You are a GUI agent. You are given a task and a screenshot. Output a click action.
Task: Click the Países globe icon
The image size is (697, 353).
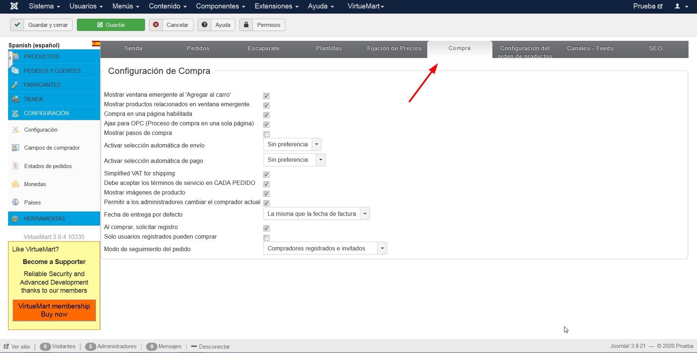point(15,202)
